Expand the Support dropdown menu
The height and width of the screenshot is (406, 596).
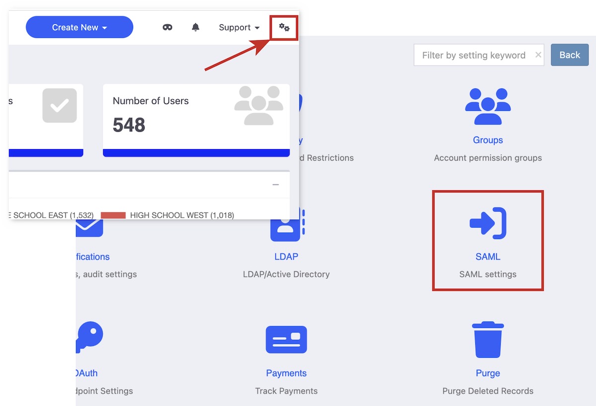point(239,27)
